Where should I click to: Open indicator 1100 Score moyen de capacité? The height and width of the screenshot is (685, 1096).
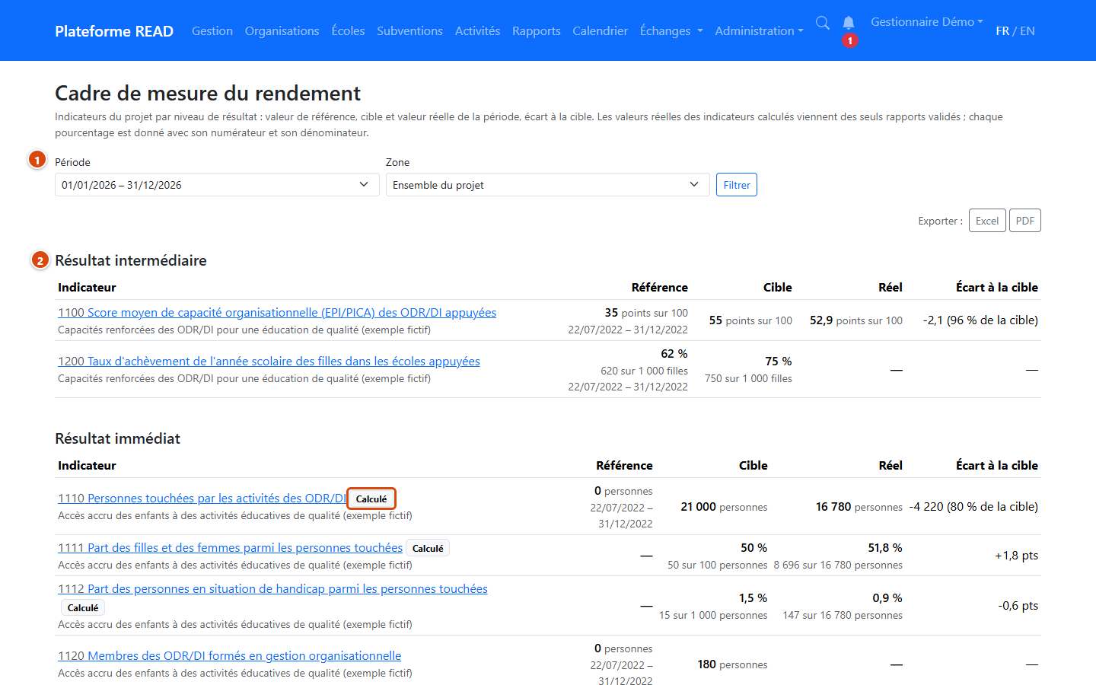tap(277, 313)
